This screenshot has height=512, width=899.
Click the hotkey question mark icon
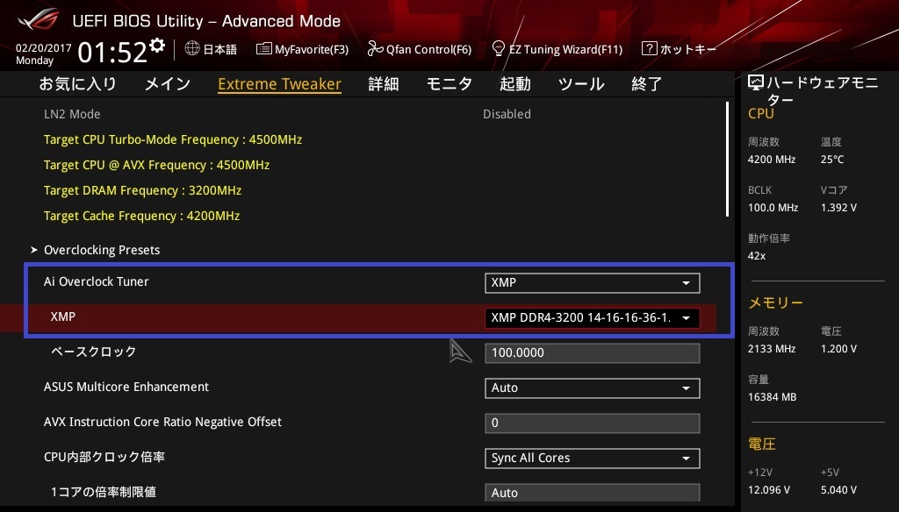pos(649,48)
